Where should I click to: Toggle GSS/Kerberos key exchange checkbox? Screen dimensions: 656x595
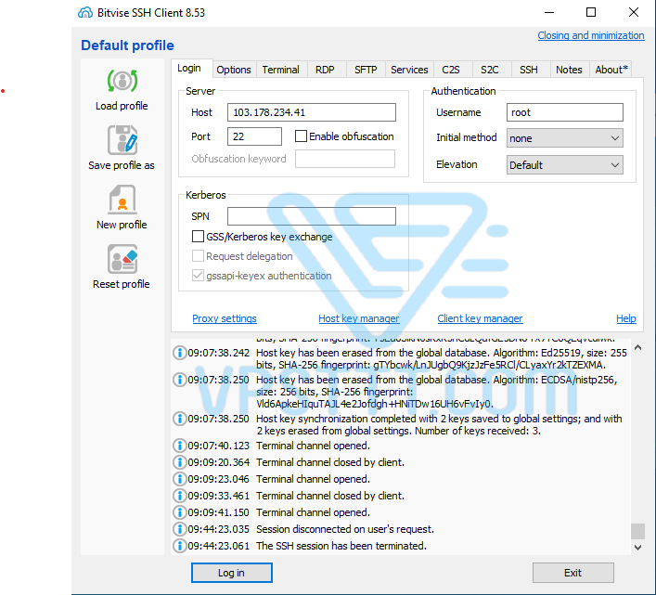click(x=198, y=237)
